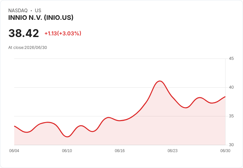The height and width of the screenshot is (168, 243).
Task: Click the US market label
Action: [38, 11]
